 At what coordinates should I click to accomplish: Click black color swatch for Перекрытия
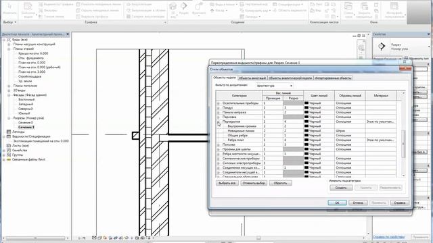pos(306,122)
